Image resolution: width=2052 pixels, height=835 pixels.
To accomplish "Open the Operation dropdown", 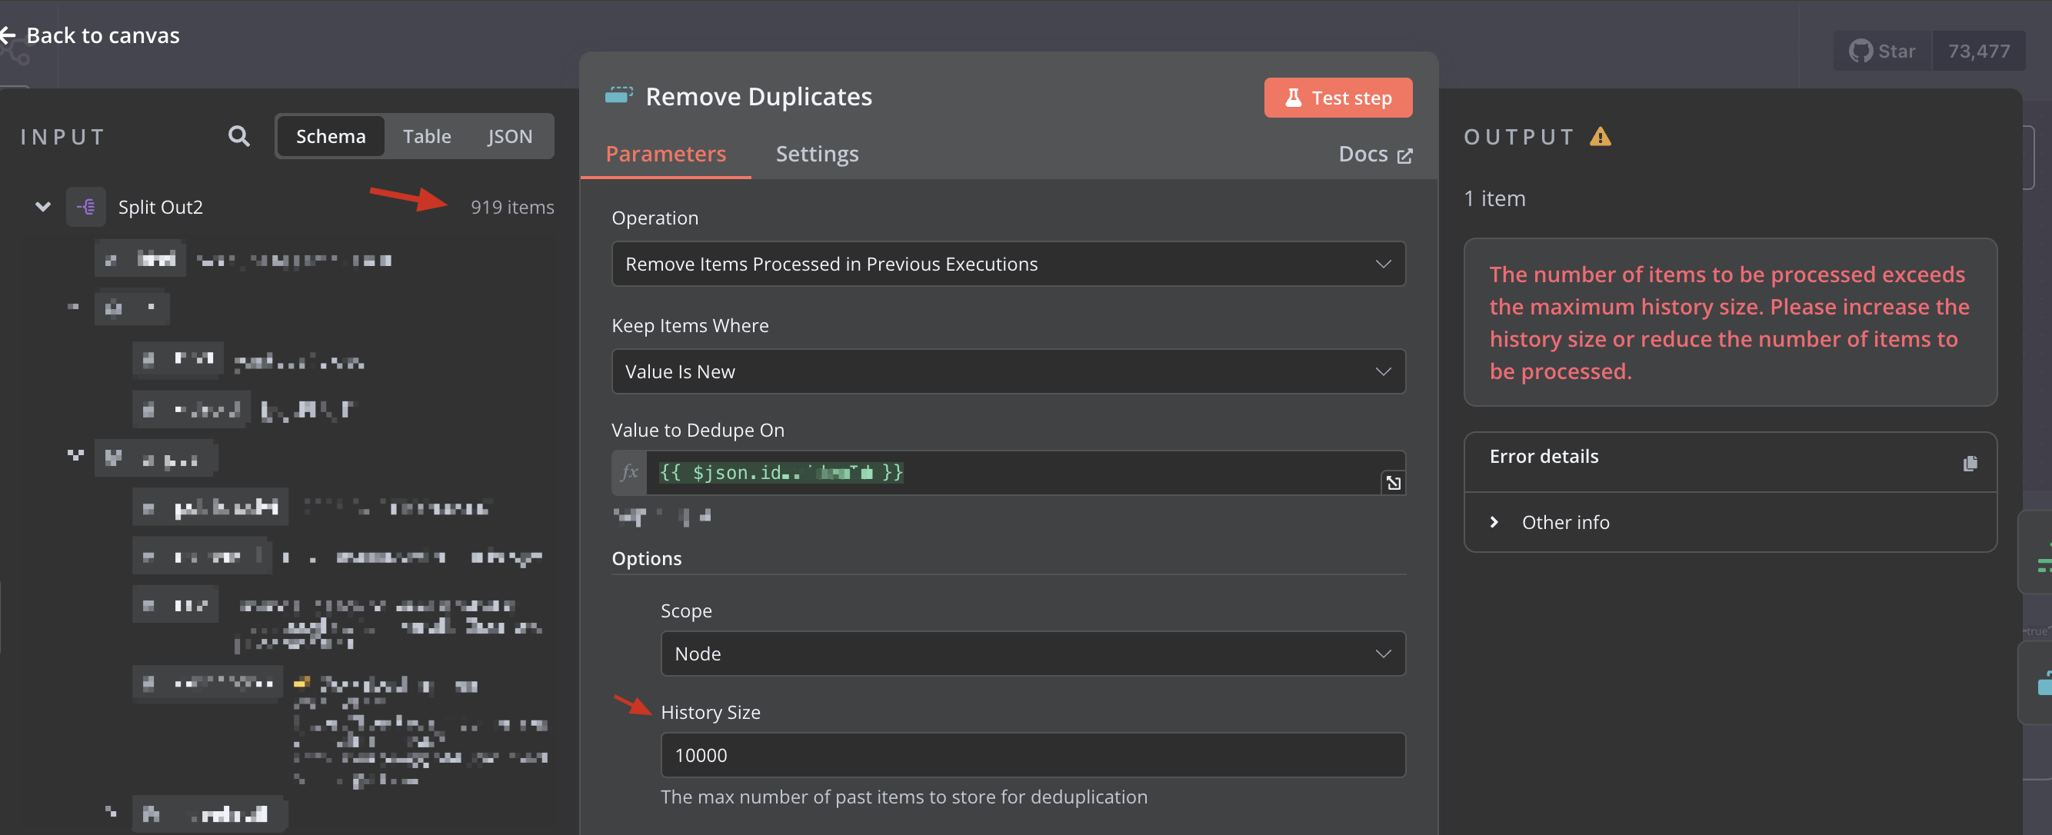I will (x=1008, y=264).
